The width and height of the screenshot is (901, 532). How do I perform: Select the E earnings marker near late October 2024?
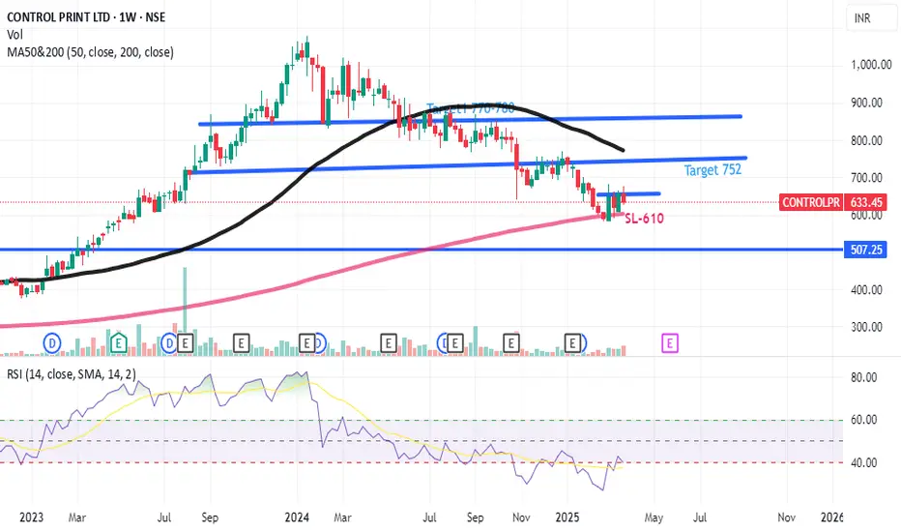click(510, 344)
